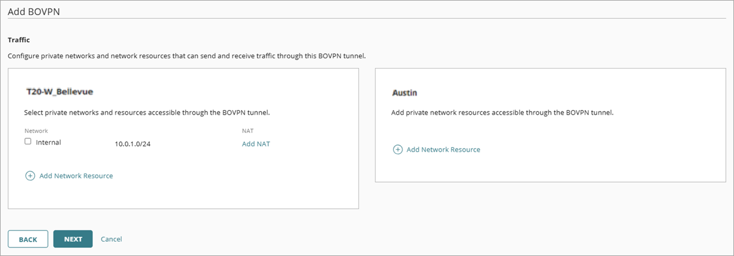
Task: Proceed with the NEXT button
Action: click(73, 239)
